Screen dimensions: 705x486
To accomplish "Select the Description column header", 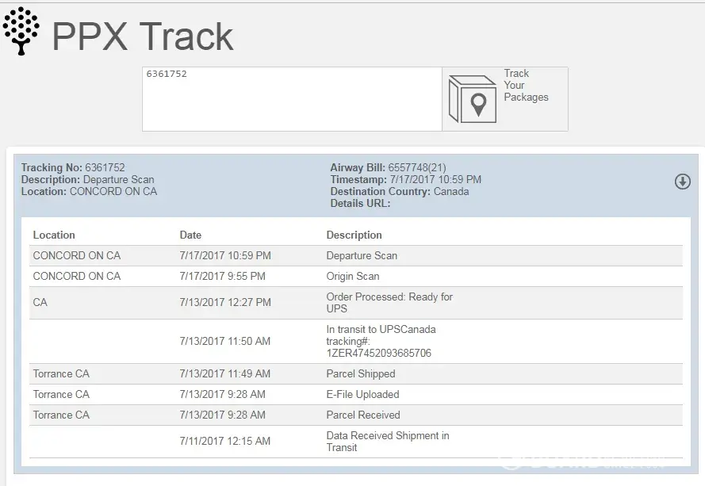I will [x=354, y=235].
